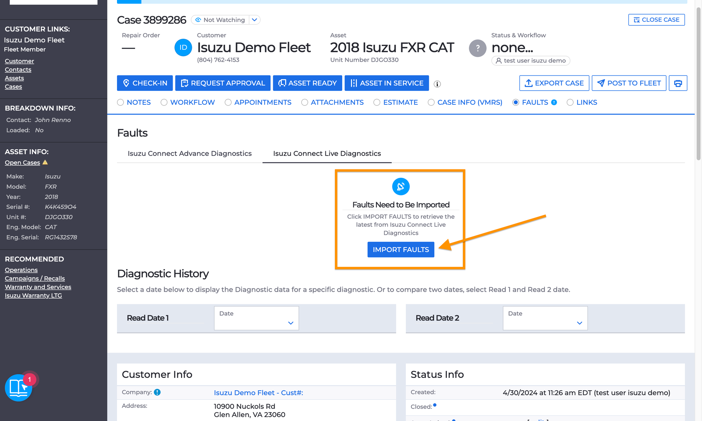The image size is (702, 421).
Task: Click the contact name John Renno
Action: point(53,120)
